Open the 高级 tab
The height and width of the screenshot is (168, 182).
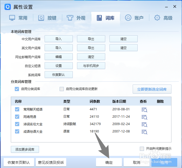click(164, 18)
